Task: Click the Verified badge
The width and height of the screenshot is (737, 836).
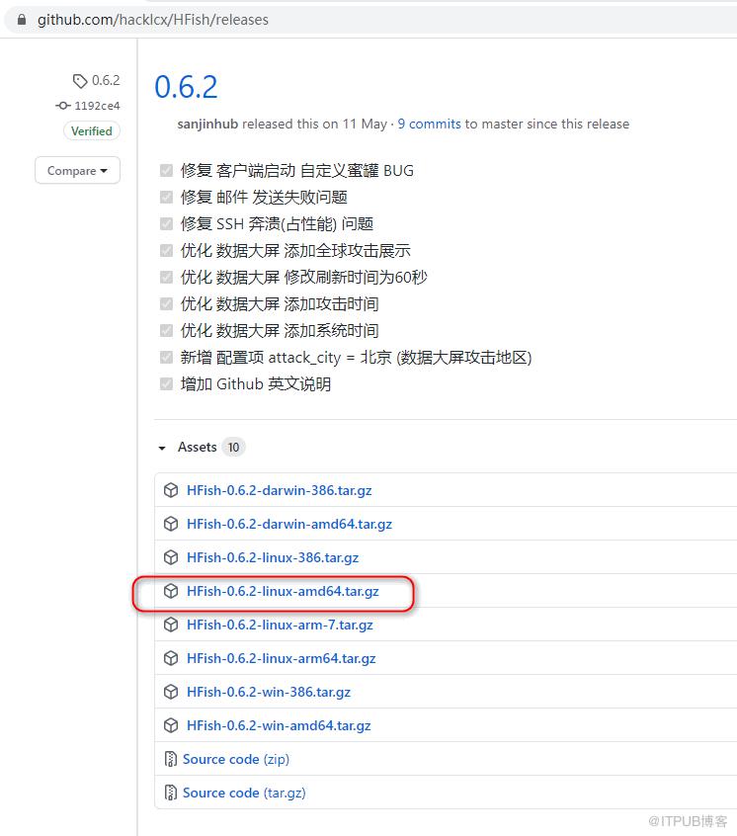Action: pos(92,130)
